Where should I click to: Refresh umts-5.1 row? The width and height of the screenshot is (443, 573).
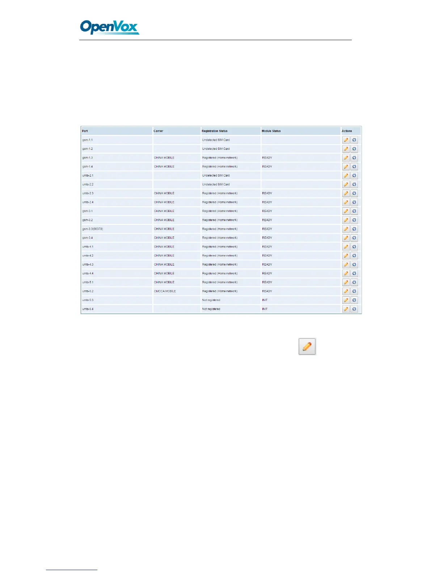354,282
